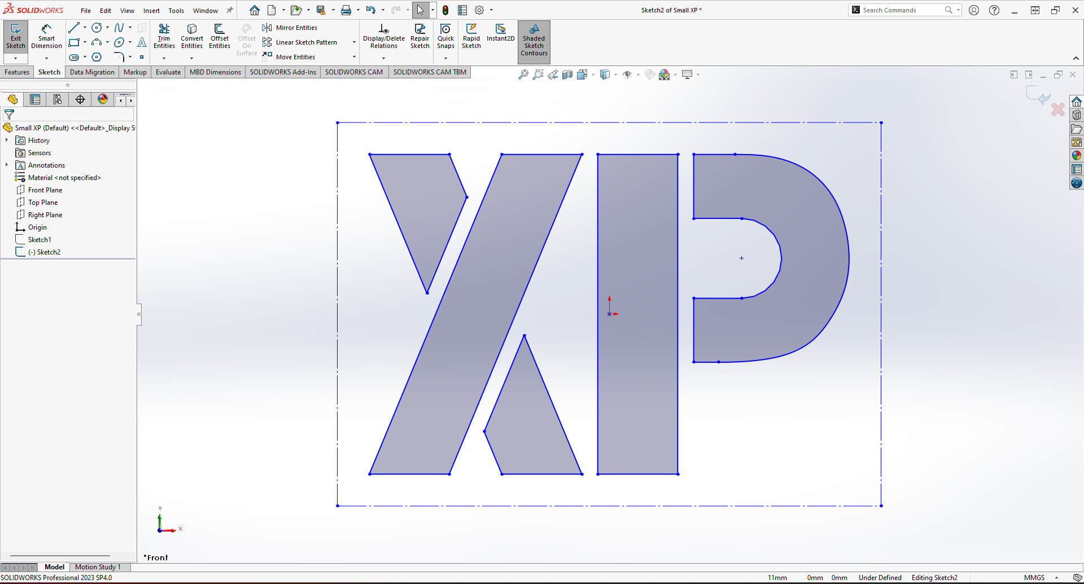Click Linear Sketch Pattern
The image size is (1084, 584).
(x=300, y=42)
